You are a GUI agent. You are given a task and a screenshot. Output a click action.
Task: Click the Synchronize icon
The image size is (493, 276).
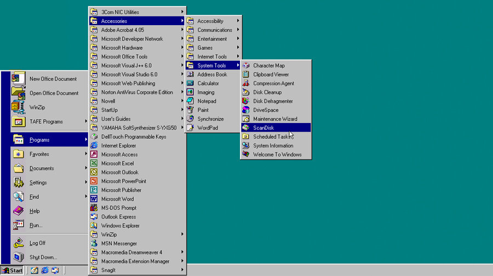(190, 119)
